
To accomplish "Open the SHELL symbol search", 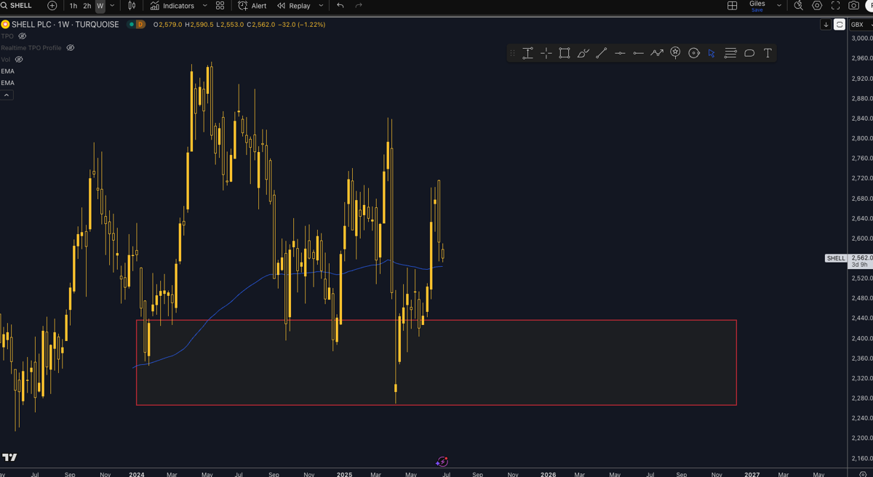I will tap(17, 6).
